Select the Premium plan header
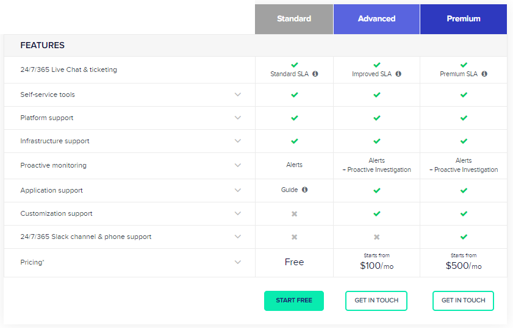The image size is (513, 328). pyautogui.click(x=464, y=19)
